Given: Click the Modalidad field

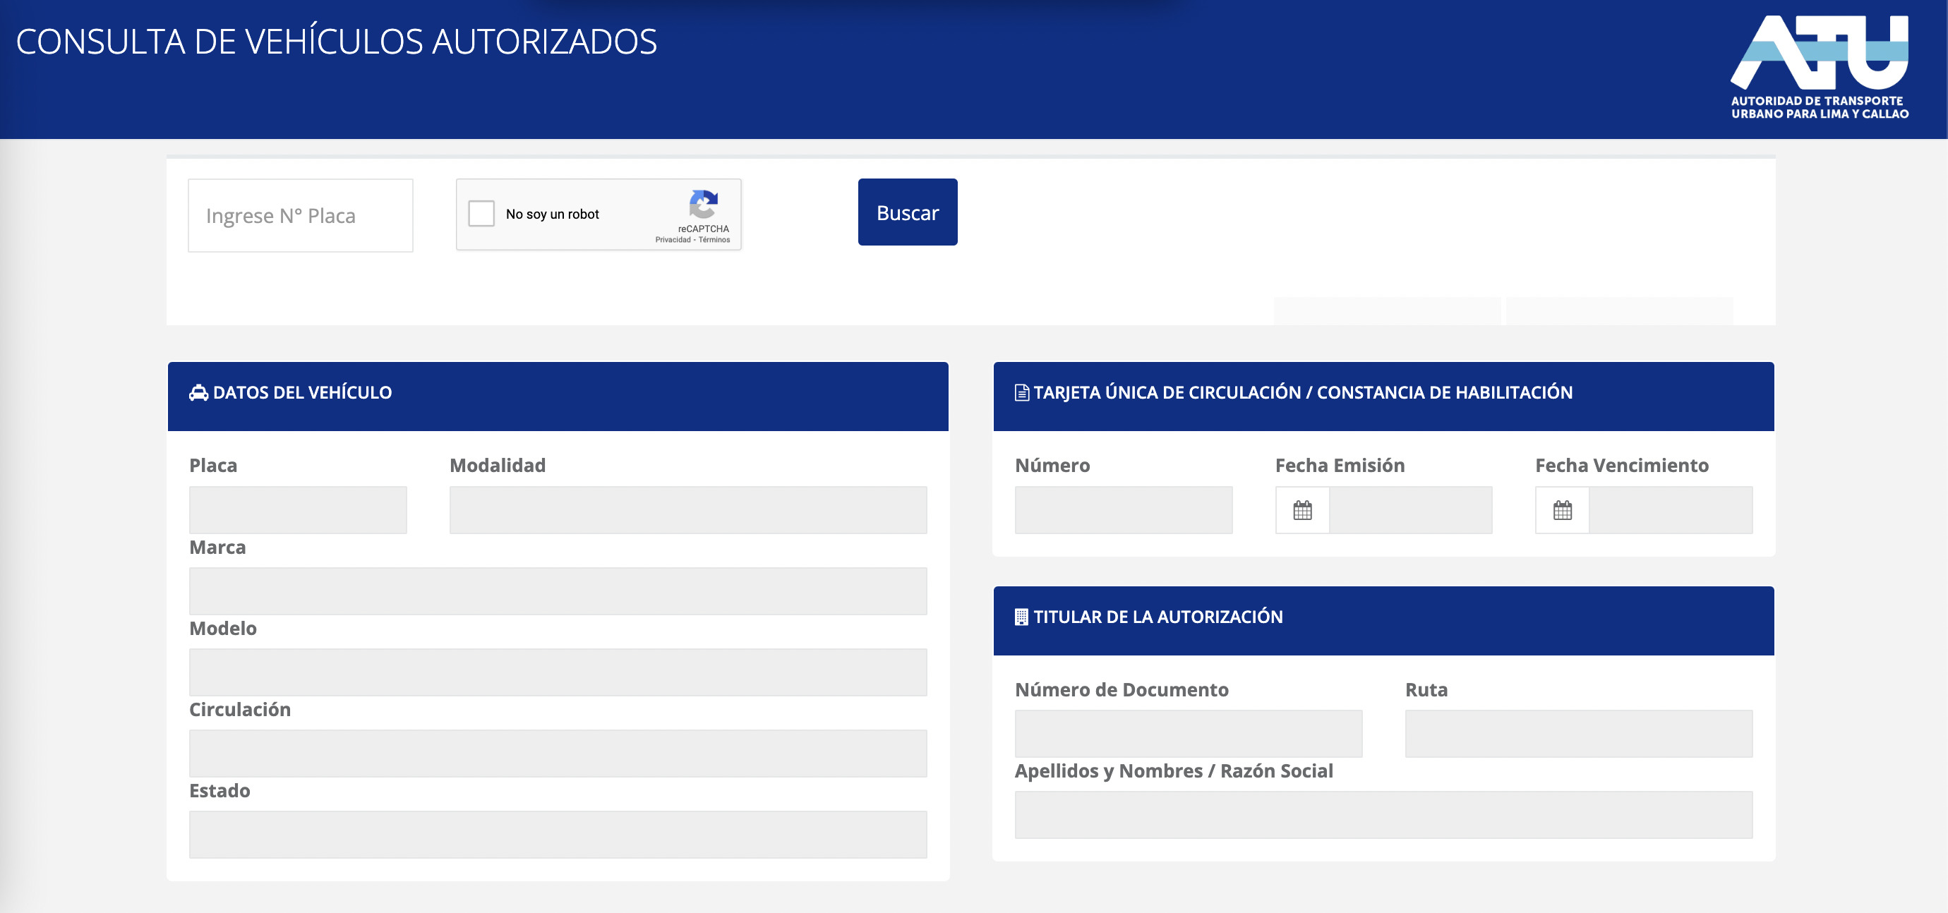Looking at the screenshot, I should (687, 510).
